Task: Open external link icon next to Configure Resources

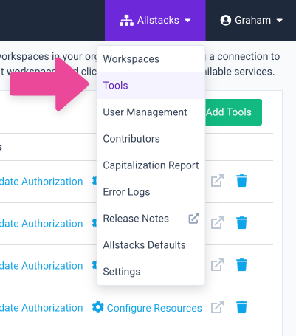Action: pos(217,307)
